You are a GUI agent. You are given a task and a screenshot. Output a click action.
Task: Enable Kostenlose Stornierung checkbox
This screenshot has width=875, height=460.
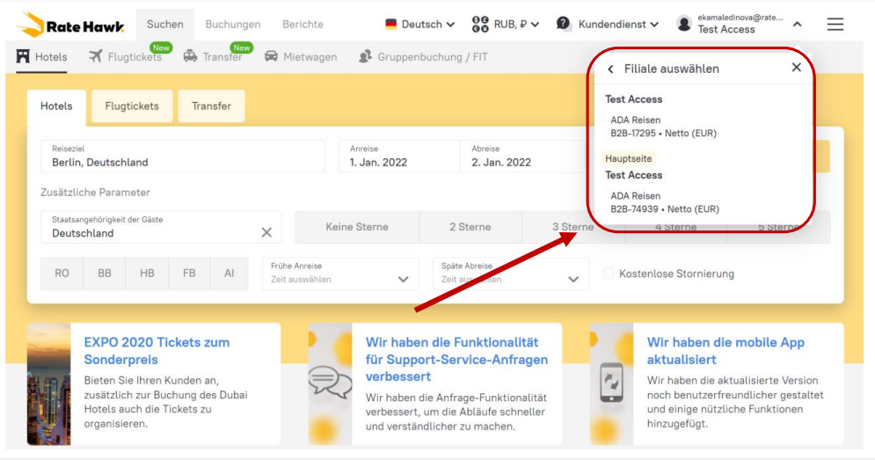click(x=609, y=274)
